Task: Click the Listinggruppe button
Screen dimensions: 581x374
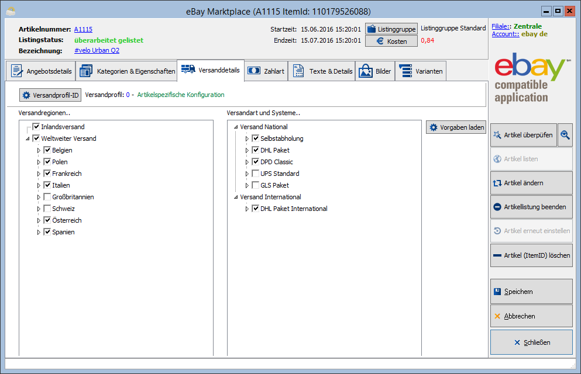Action: (391, 29)
